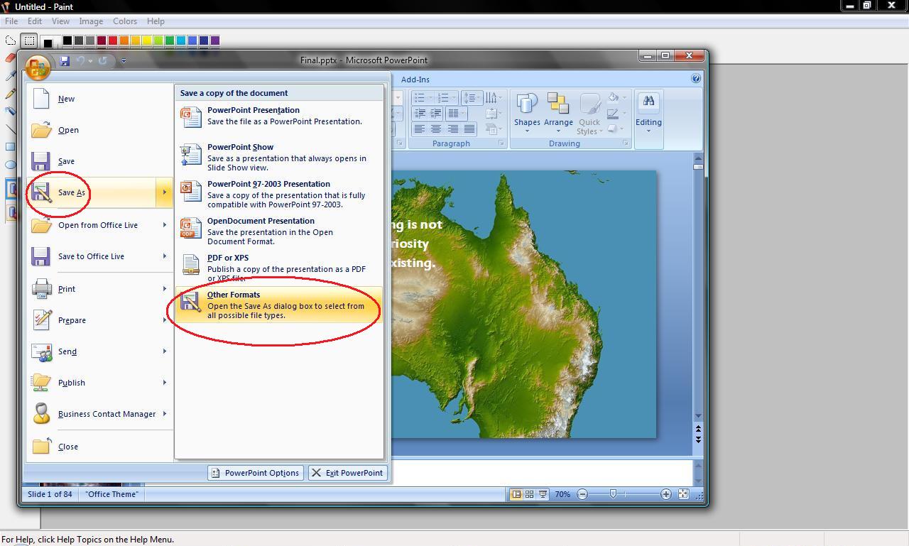
Task: Click the Publish folder icon
Action: pyautogui.click(x=41, y=383)
